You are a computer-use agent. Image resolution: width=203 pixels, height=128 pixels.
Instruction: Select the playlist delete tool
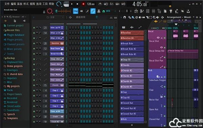[136, 17]
